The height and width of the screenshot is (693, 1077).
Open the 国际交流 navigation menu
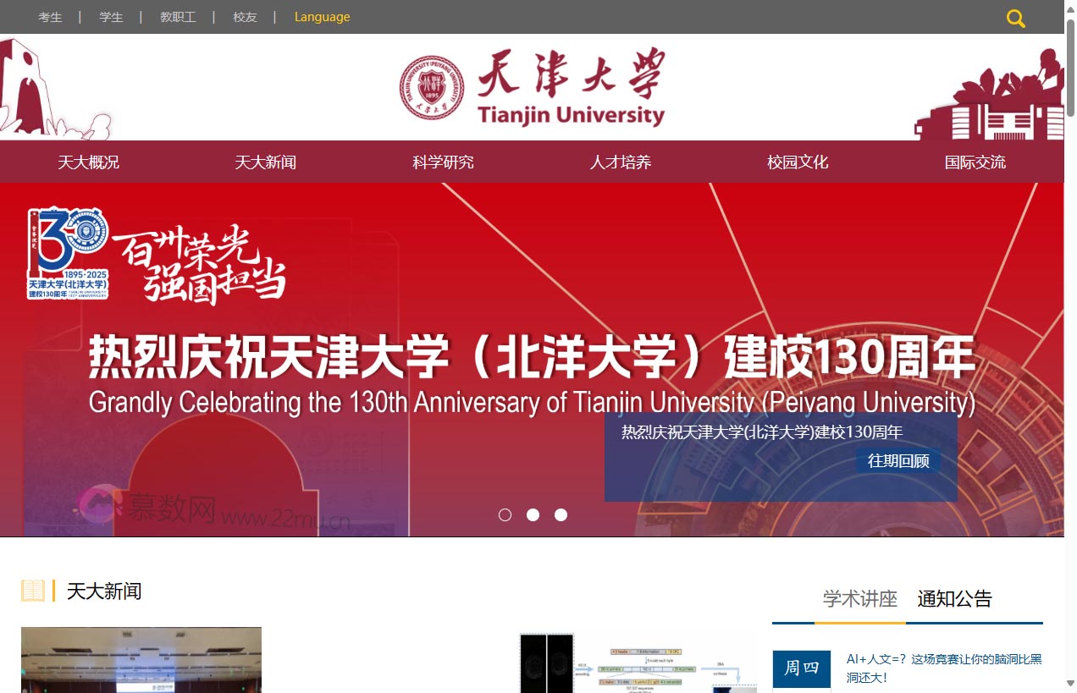point(975,162)
